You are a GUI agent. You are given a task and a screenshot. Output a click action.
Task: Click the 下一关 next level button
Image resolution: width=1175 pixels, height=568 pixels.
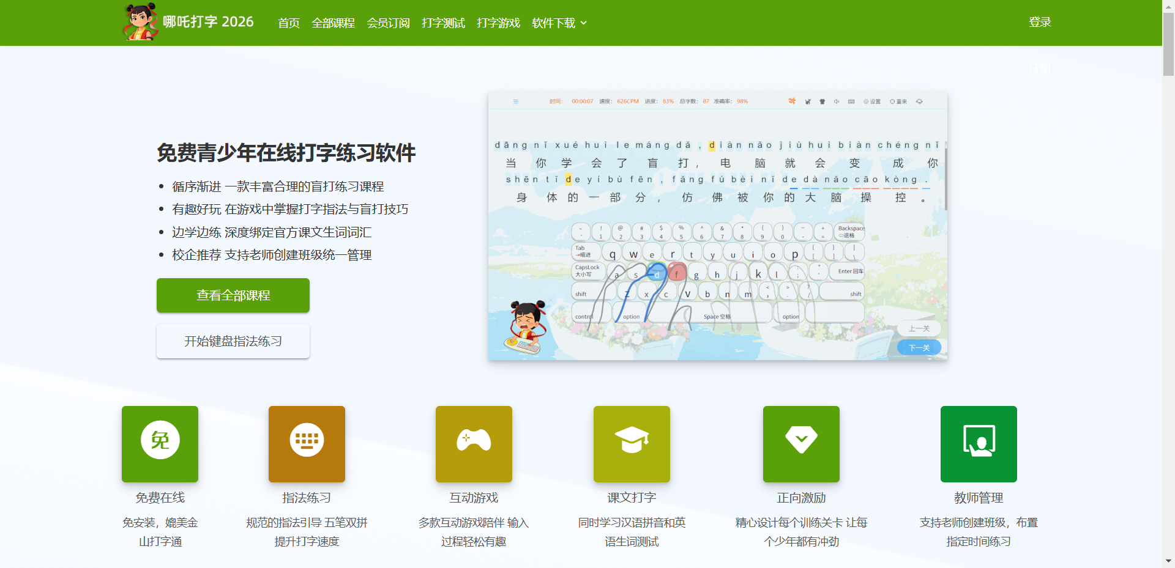coord(919,347)
